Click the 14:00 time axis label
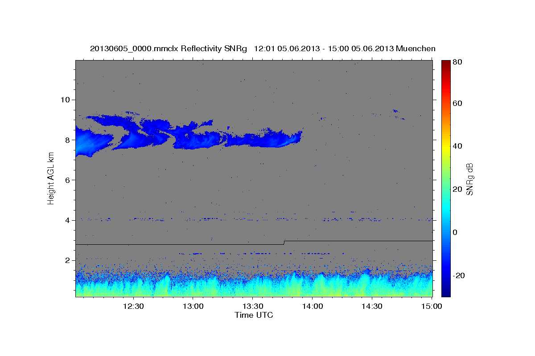This screenshot has width=535, height=356. tap(313, 306)
